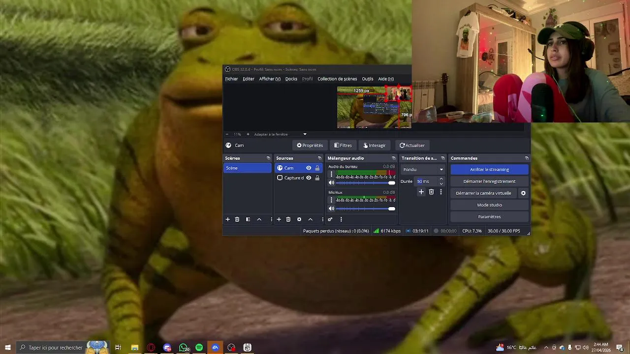Open virtual camera settings gear
630x354 pixels.
(x=523, y=193)
